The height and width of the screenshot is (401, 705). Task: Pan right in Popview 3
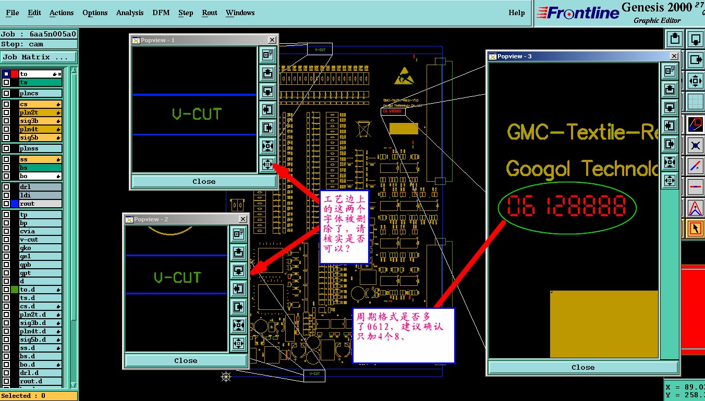[670, 144]
